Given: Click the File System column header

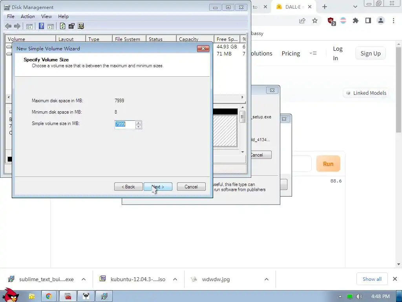Looking at the screenshot, I should [x=129, y=39].
